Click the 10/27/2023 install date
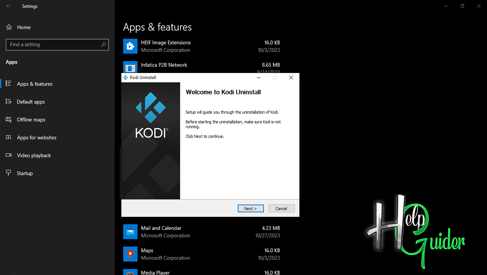 [267, 236]
